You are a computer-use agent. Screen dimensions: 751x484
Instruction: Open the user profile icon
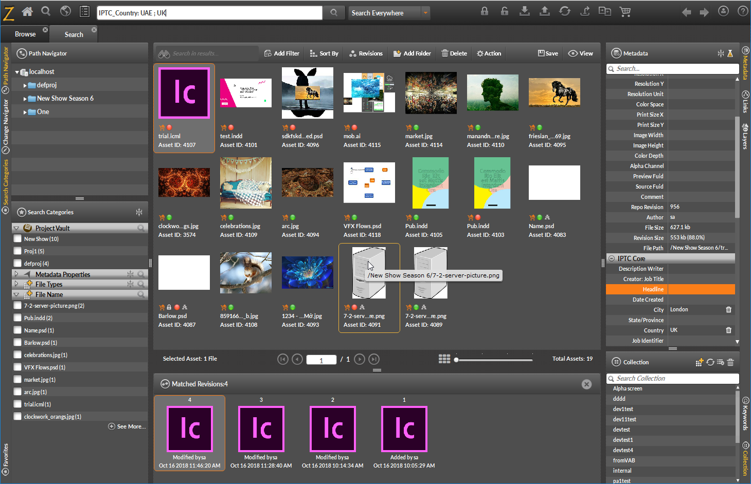(723, 11)
